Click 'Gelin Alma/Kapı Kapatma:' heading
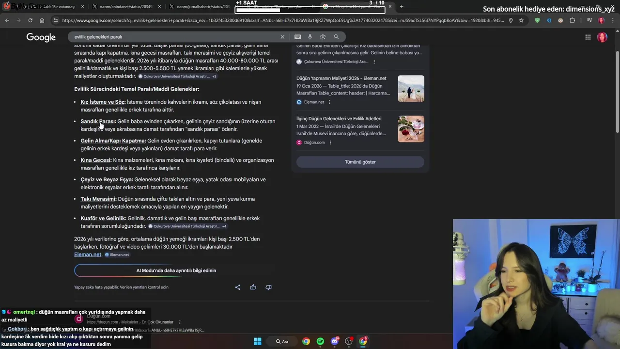Viewport: 620px width, 349px height. [x=113, y=141]
